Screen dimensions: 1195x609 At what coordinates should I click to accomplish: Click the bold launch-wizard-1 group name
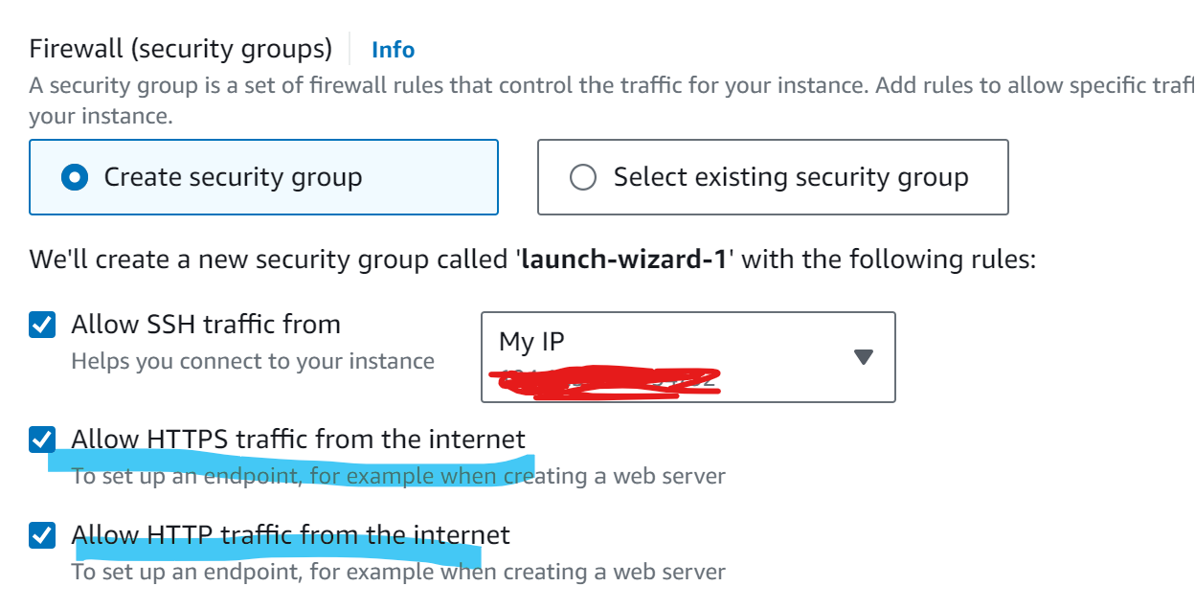tap(624, 259)
